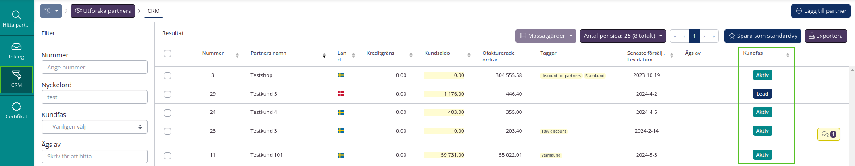
Task: Select the CRM breadcrumb tab
Action: click(x=154, y=11)
